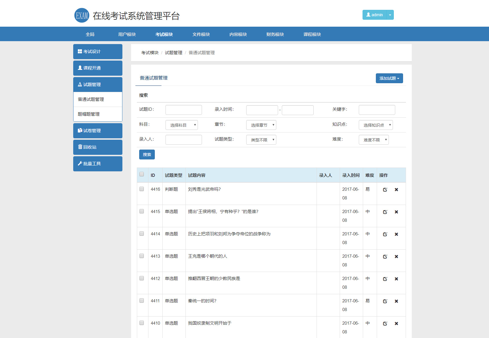The image size is (489, 338).
Task: Open 试卷管理 via its document icon
Action: pyautogui.click(x=80, y=130)
